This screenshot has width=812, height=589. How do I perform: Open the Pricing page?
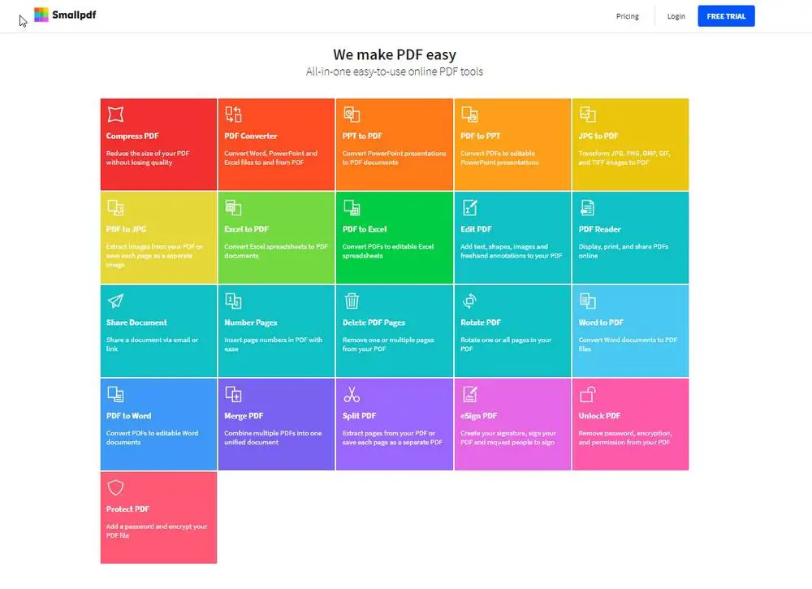(627, 16)
